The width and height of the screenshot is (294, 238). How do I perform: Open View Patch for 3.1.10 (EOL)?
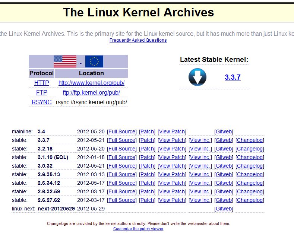click(x=172, y=157)
